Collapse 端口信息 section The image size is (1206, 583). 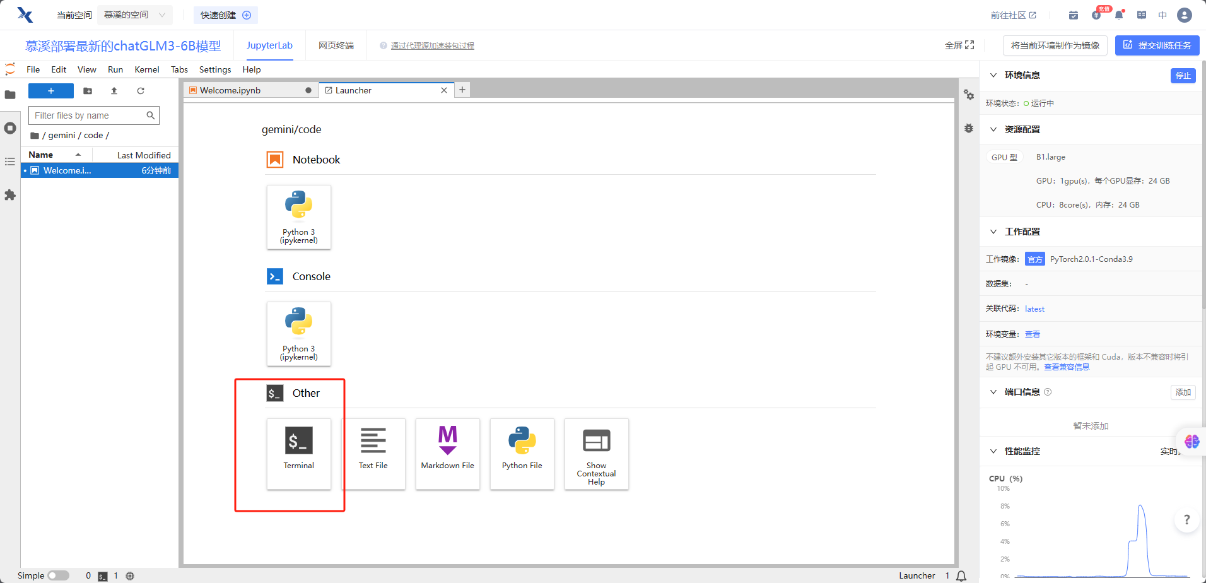pyautogui.click(x=993, y=392)
